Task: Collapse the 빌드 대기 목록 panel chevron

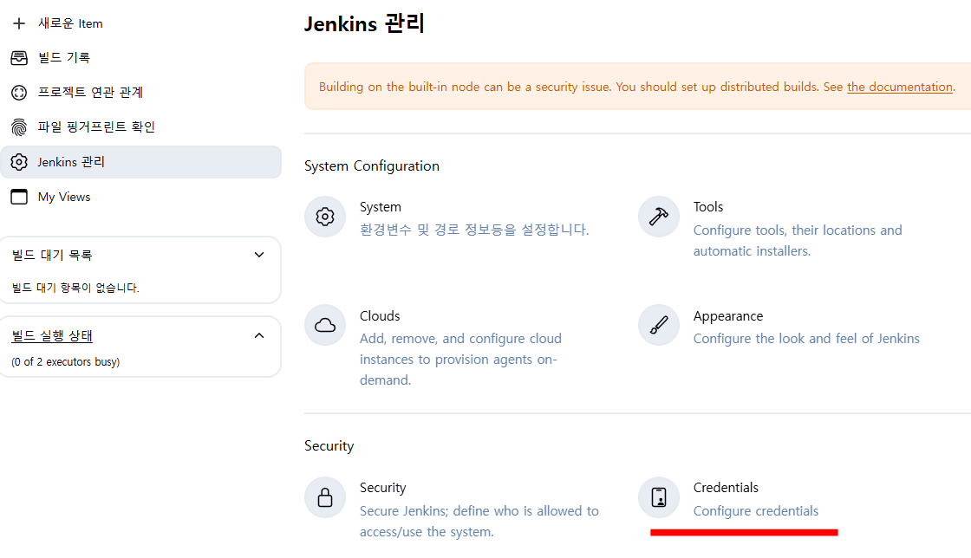Action: 259,255
